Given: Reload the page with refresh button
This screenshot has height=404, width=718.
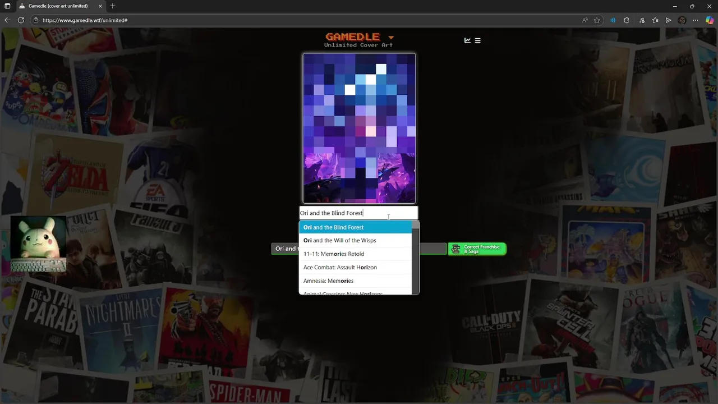Looking at the screenshot, I should 21,20.
